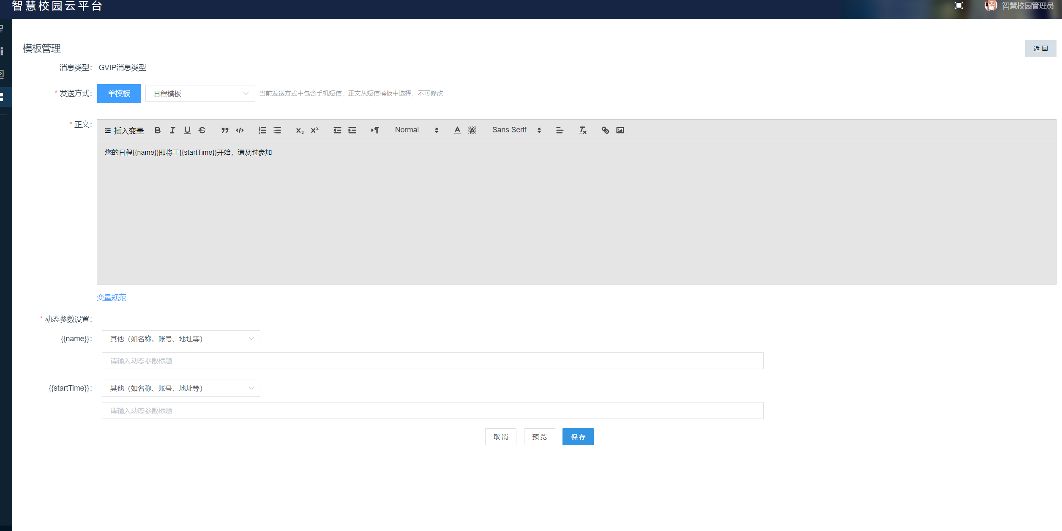Toggle underline formatting
Image resolution: width=1062 pixels, height=531 pixels.
(187, 130)
